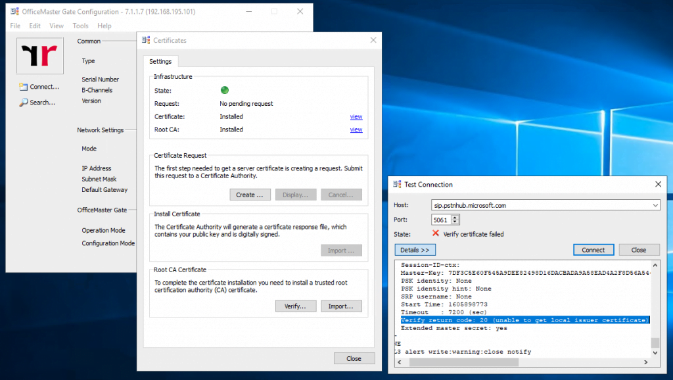This screenshot has width=673, height=380.
Task: Open the Tools menu
Action: (x=80, y=26)
